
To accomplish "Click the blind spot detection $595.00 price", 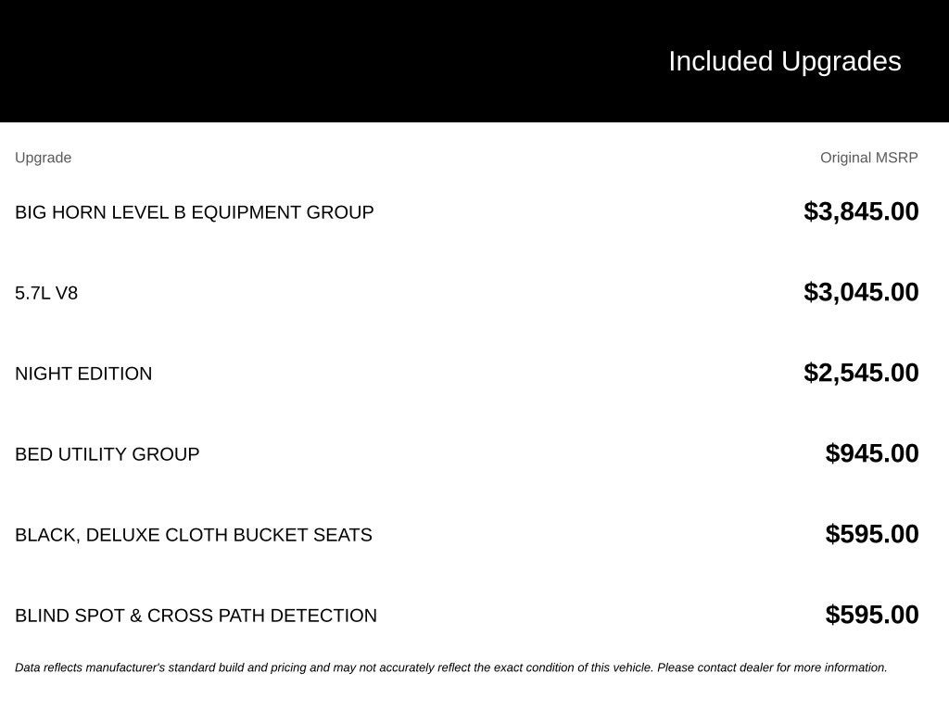I will click(x=871, y=615).
